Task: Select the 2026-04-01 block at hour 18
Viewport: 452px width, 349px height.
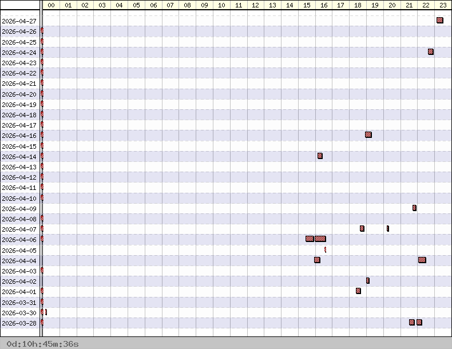Action: point(358,291)
